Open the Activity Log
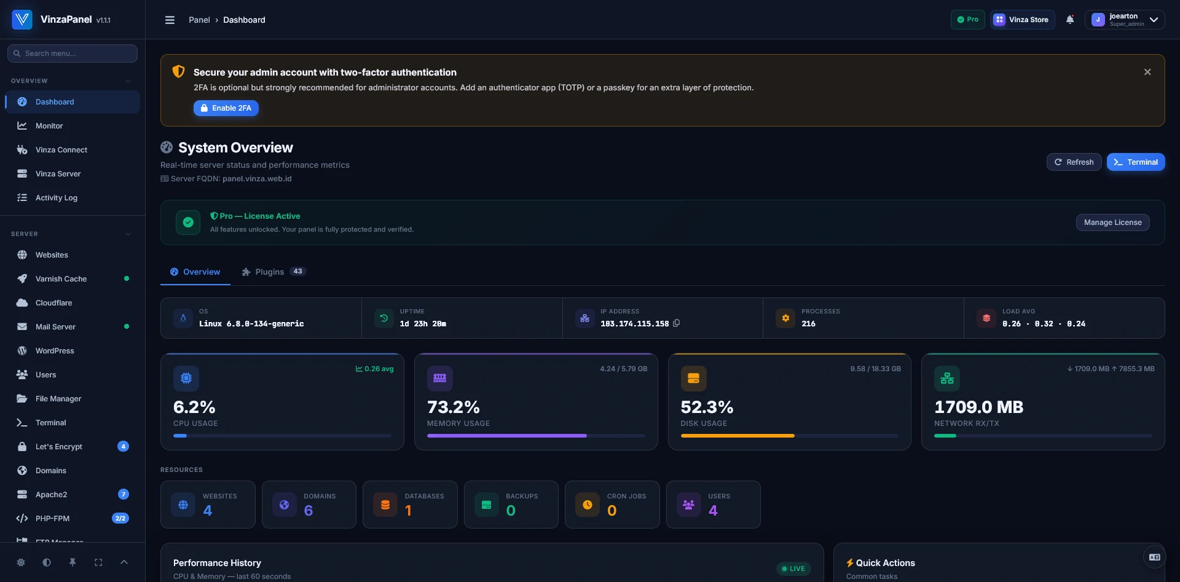 pos(73,198)
